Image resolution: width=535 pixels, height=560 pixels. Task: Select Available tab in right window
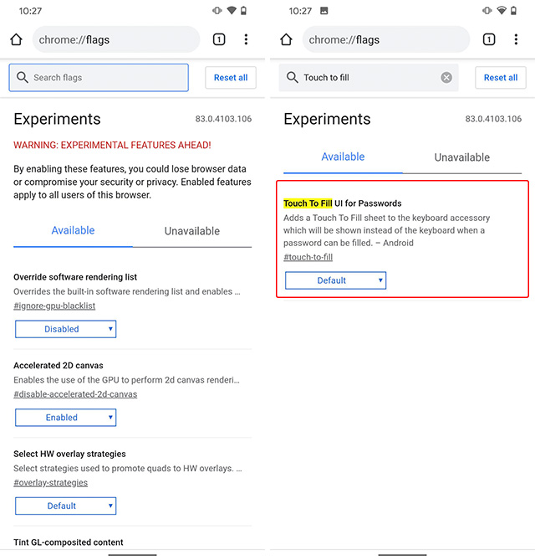[343, 157]
